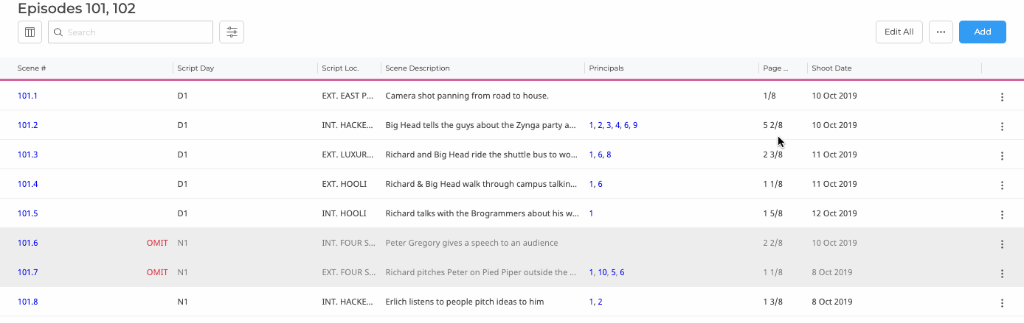Open kebab menu for omitted scene 101.7
Viewport: 1024px width, 323px height.
point(1002,273)
